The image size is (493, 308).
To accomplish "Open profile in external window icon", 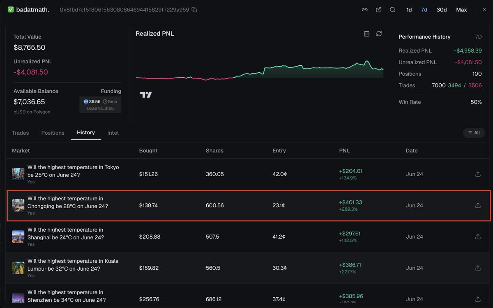I will 378,9.
